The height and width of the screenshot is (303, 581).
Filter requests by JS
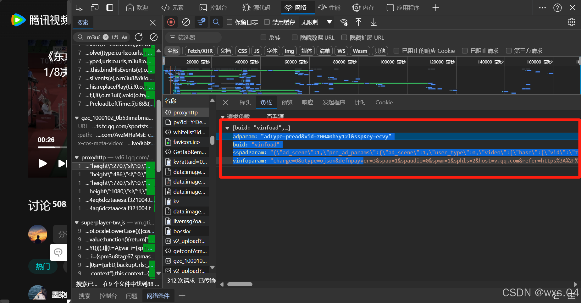[257, 51]
